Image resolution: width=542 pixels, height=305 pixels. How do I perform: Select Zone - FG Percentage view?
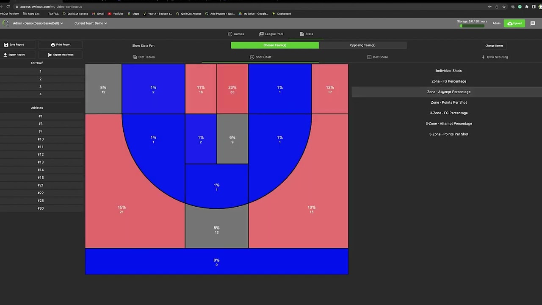click(x=449, y=81)
